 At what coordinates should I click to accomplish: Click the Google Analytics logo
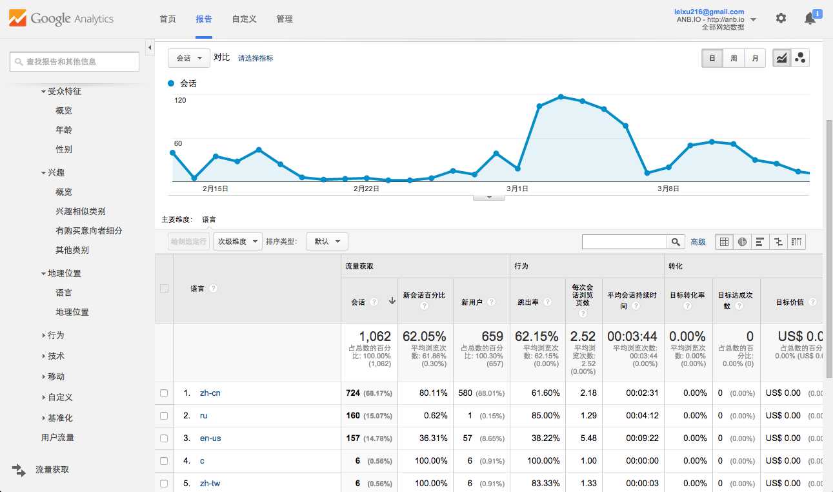pos(61,18)
